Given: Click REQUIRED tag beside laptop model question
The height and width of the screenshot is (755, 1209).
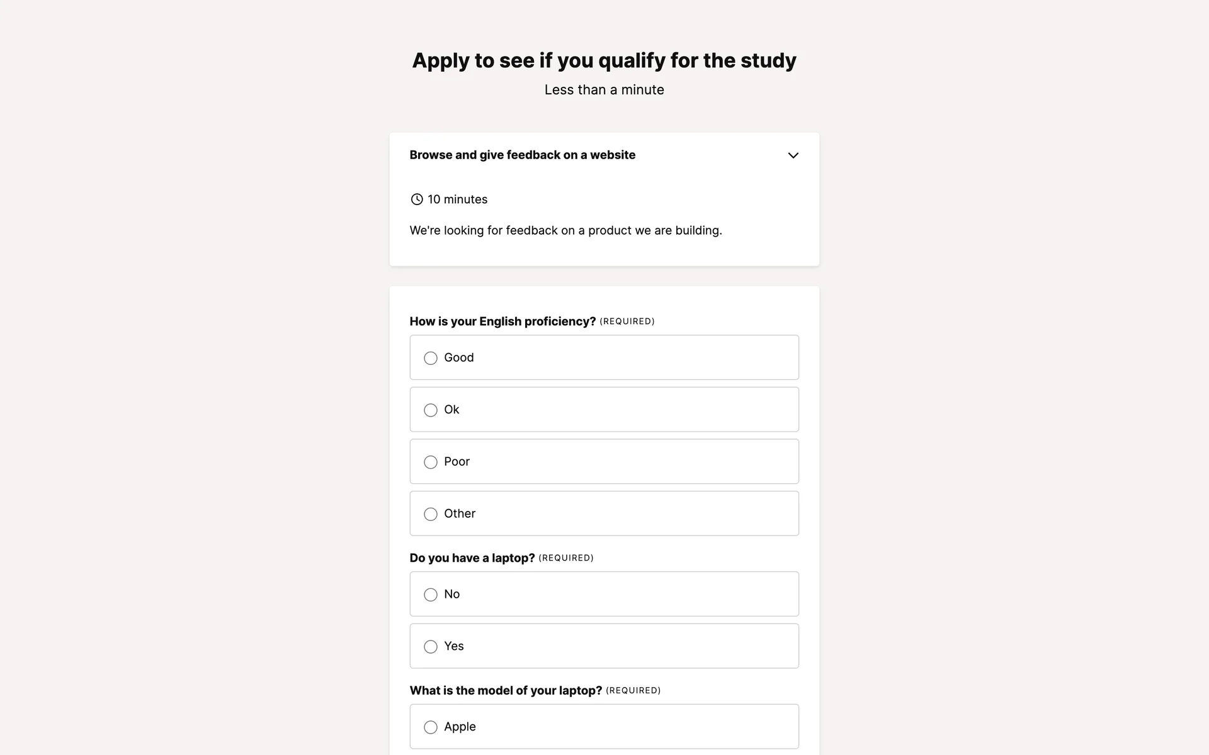Looking at the screenshot, I should coord(633,690).
